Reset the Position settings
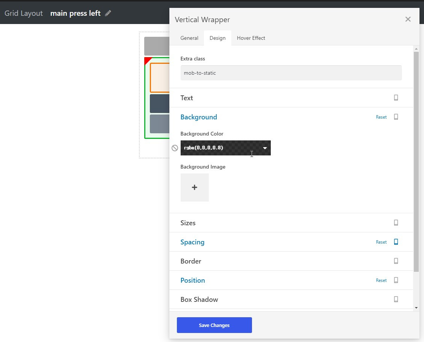The image size is (424, 342). (x=381, y=280)
